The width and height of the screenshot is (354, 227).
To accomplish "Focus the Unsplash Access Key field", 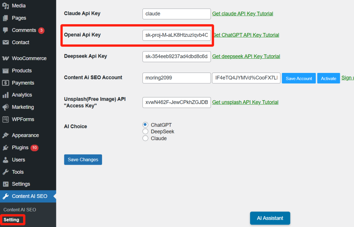I will [177, 102].
